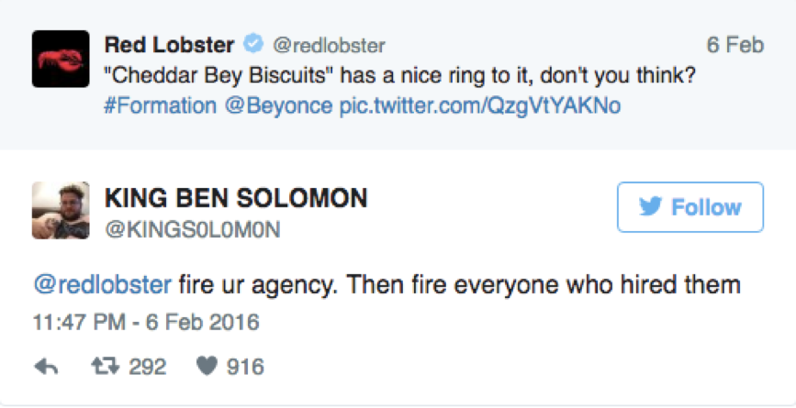Open KING BEN SOLOMON's profile photo

pyautogui.click(x=61, y=210)
